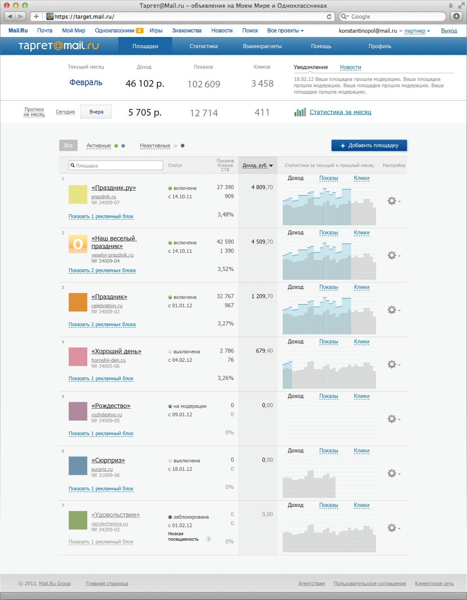Open settings gear for celebration.ru row
Screen dimensions: 467x600
point(394,310)
